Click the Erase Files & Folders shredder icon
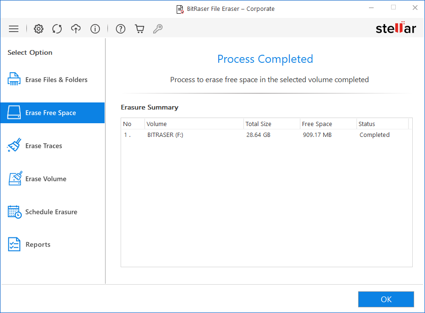 point(14,79)
